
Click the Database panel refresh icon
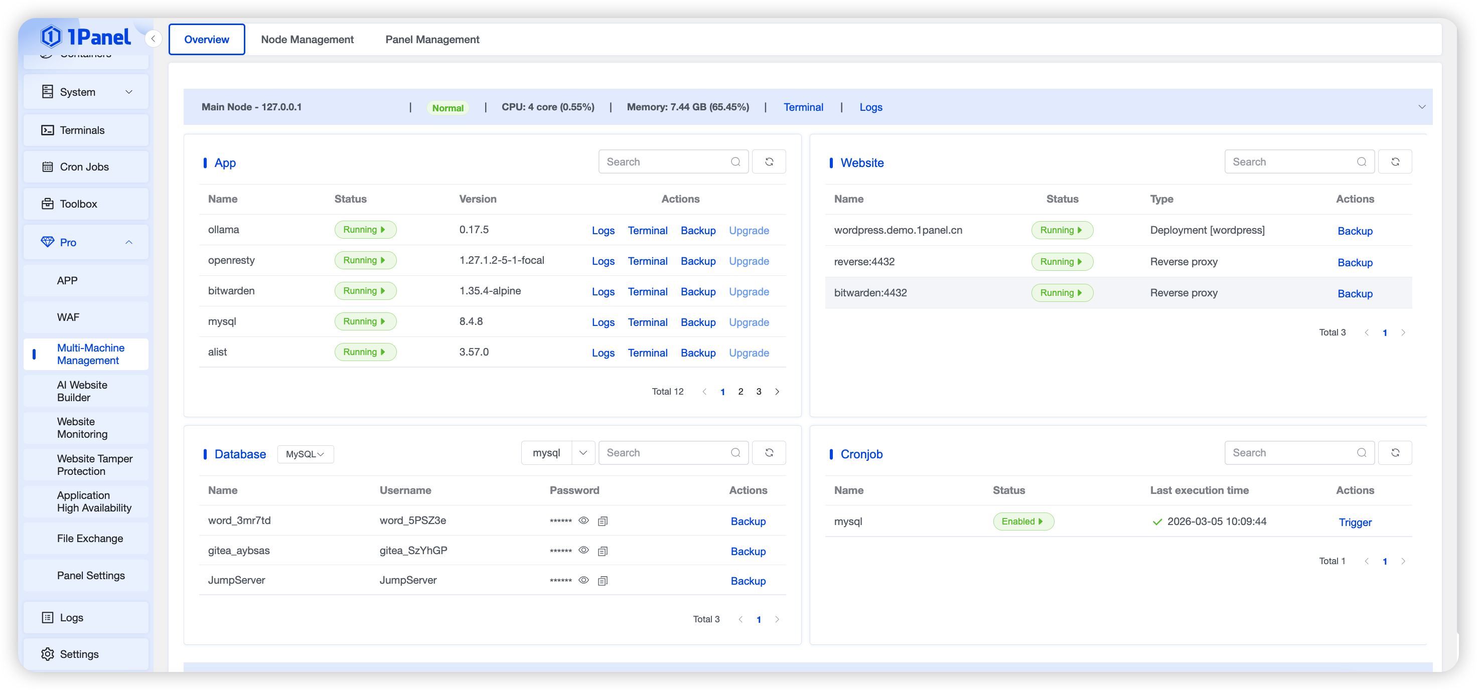(x=769, y=453)
